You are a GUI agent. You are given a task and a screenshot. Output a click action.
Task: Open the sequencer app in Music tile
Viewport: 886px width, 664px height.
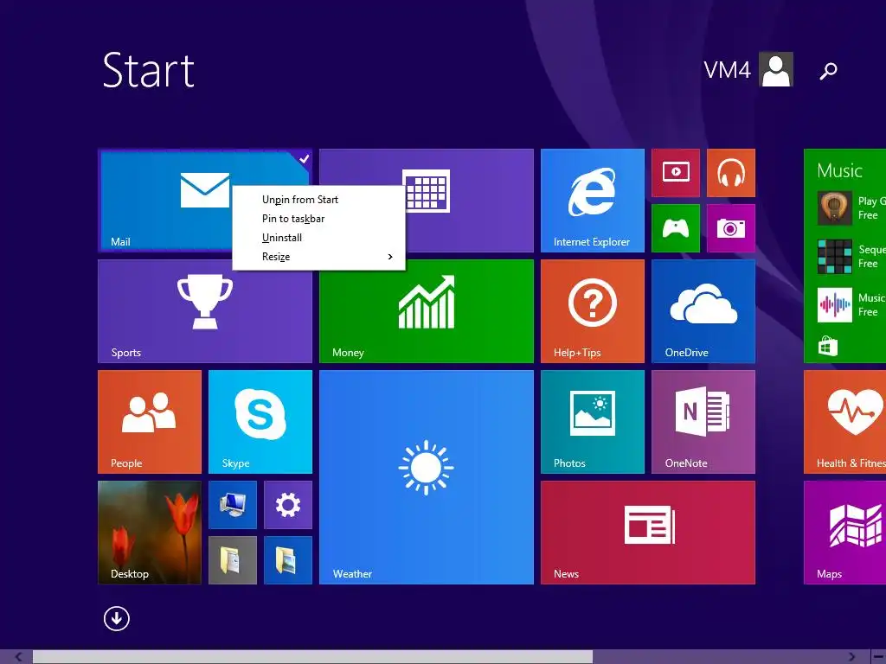point(835,256)
